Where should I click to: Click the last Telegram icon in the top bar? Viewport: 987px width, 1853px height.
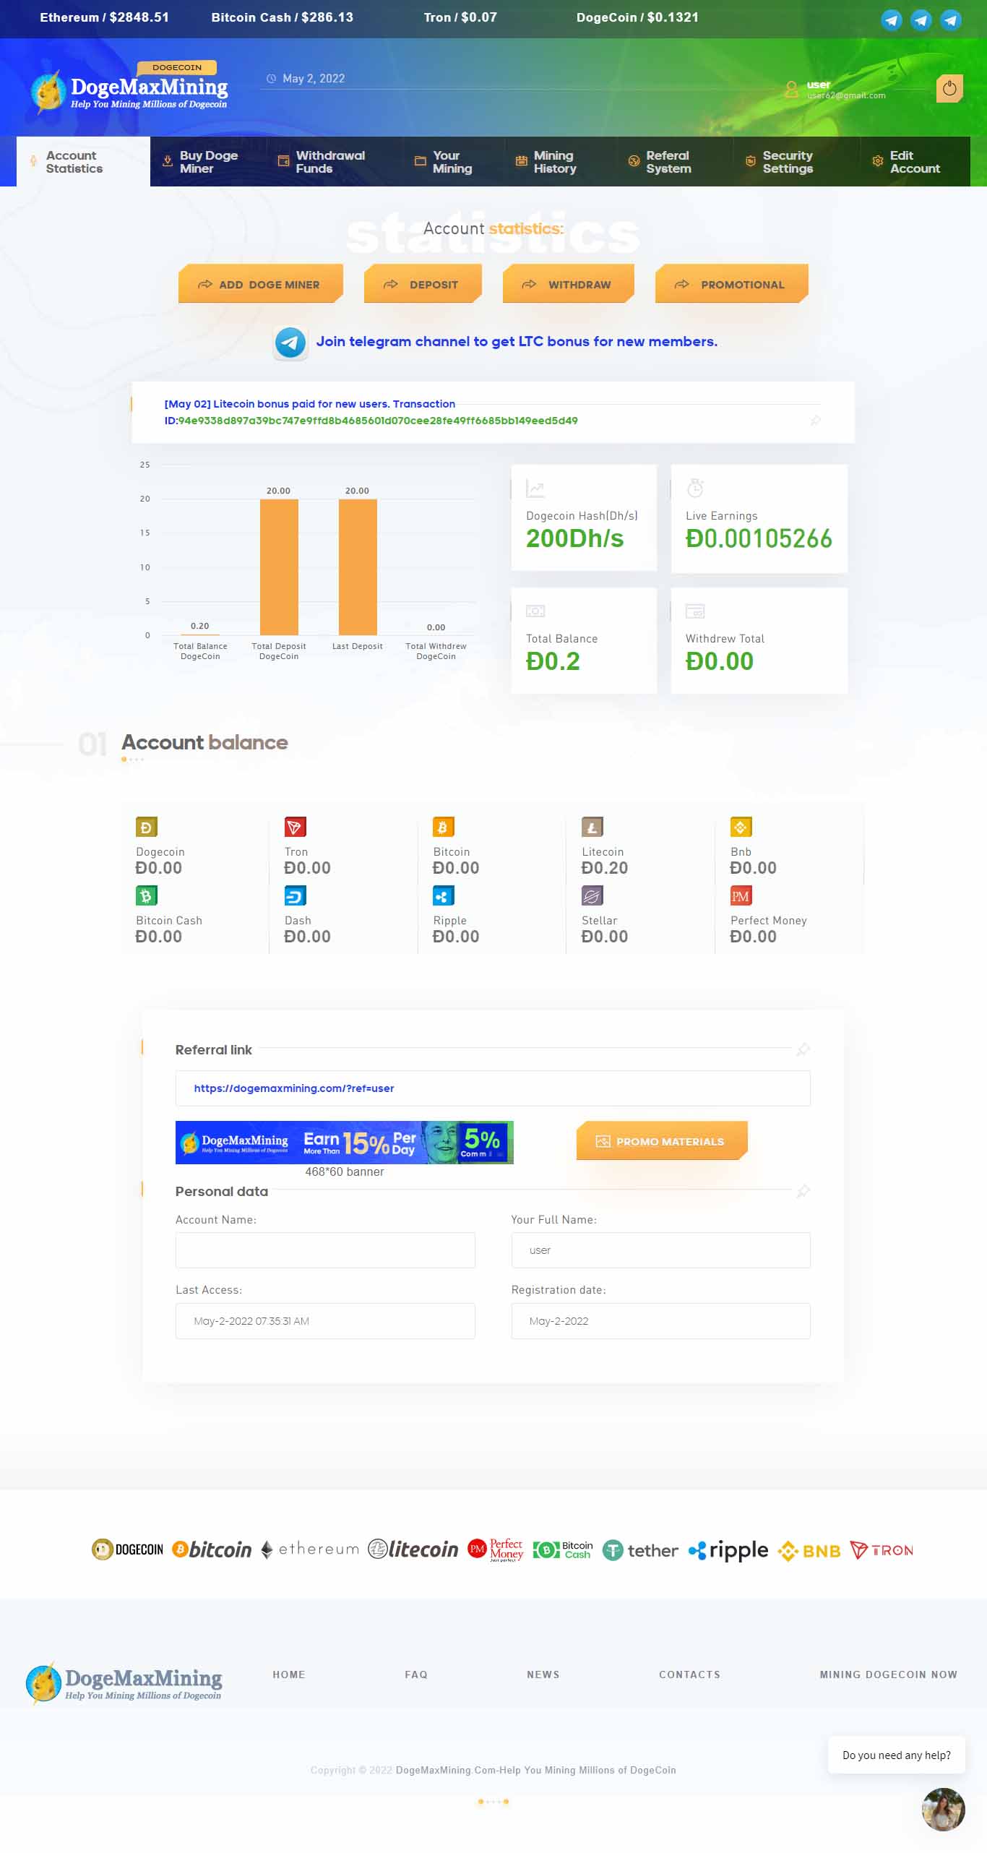coord(951,20)
